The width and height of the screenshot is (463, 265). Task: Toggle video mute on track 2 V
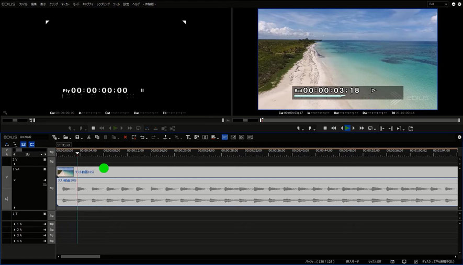[45, 159]
